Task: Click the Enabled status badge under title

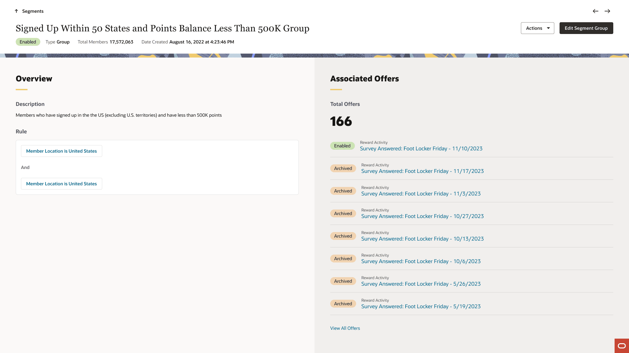Action: (x=28, y=42)
